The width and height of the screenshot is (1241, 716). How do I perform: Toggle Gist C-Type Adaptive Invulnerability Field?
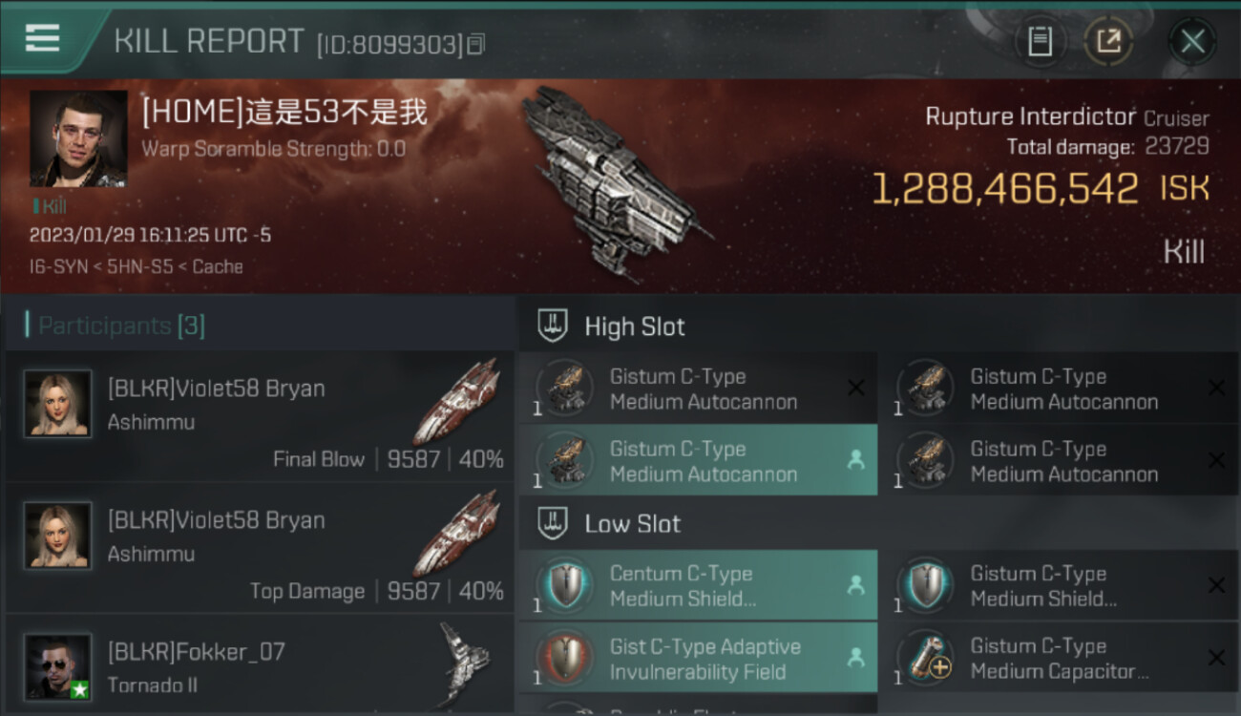tap(698, 659)
